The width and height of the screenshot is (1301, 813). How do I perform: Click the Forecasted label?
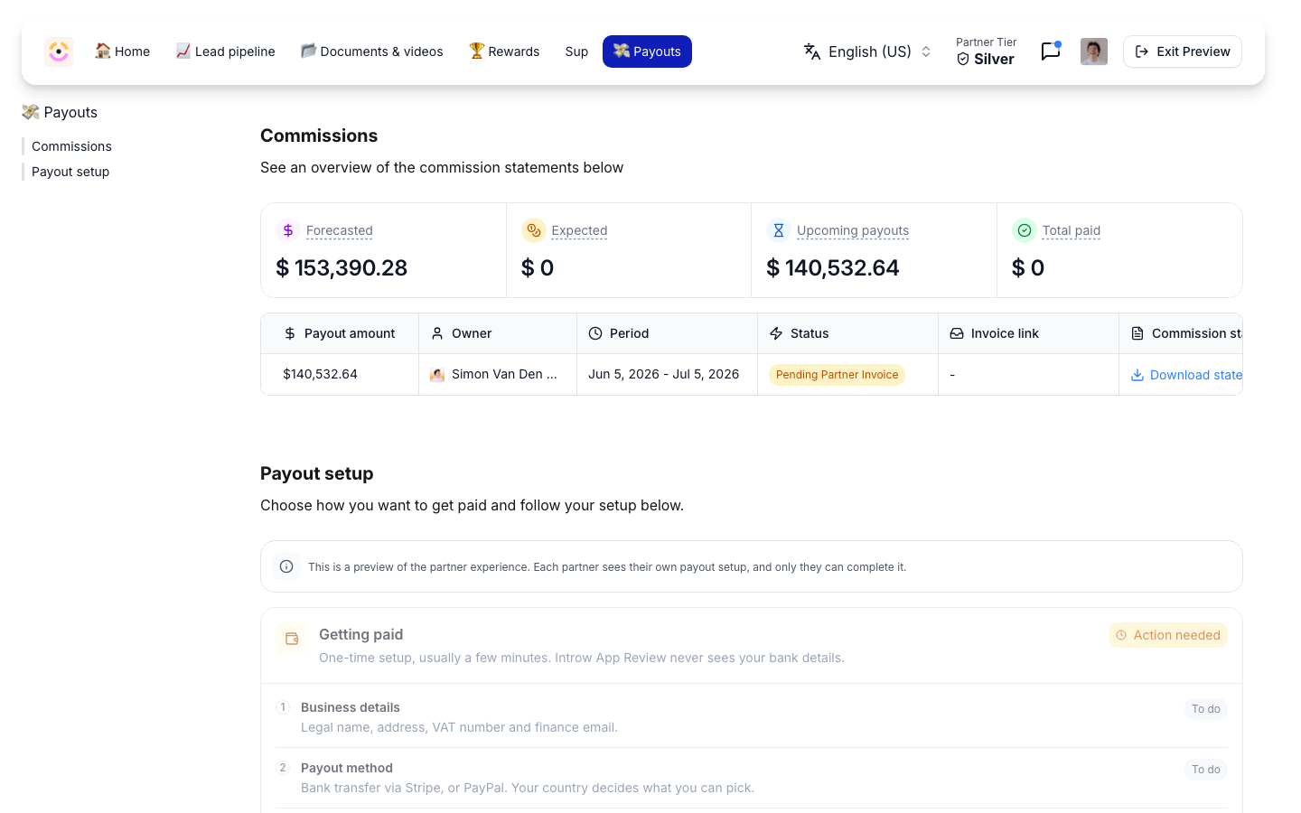pos(340,230)
